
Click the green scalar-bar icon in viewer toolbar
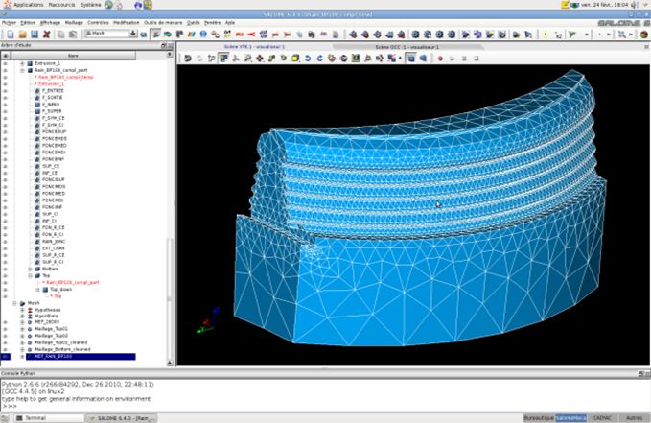(356, 59)
